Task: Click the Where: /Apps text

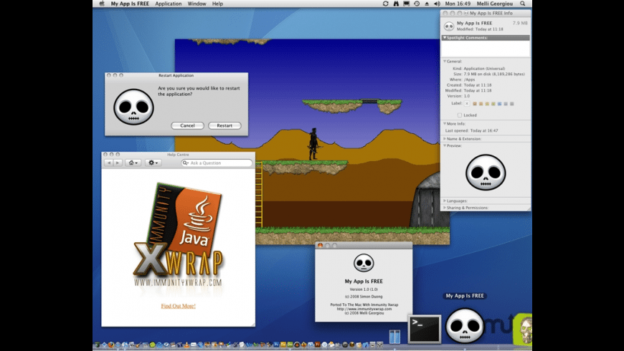Action: 463,80
